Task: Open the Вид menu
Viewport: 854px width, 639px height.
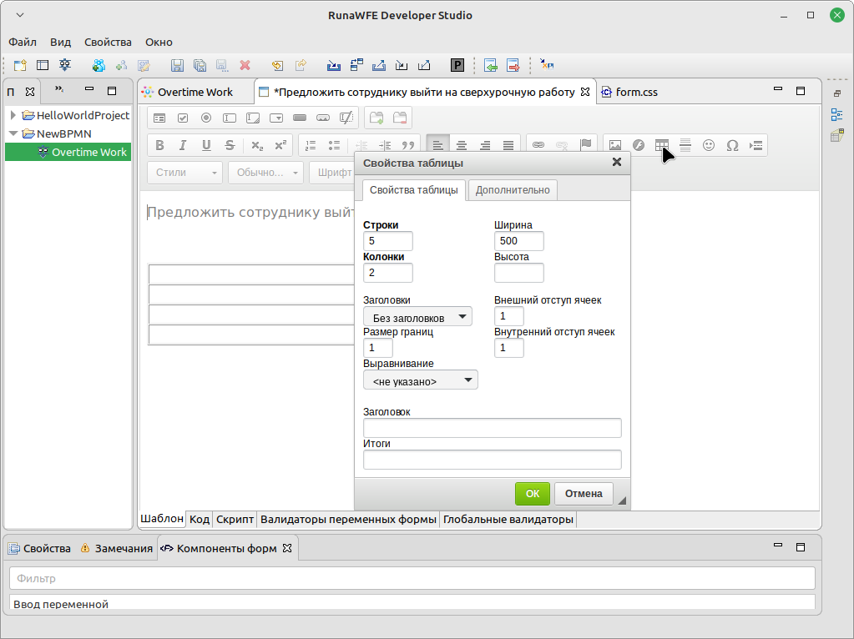Action: (x=60, y=42)
